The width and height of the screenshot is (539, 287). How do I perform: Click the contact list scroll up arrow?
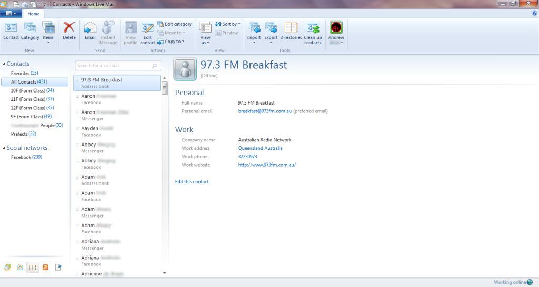point(164,78)
